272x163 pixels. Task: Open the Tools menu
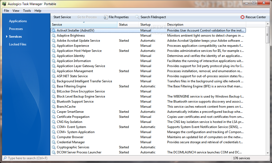[27, 11]
